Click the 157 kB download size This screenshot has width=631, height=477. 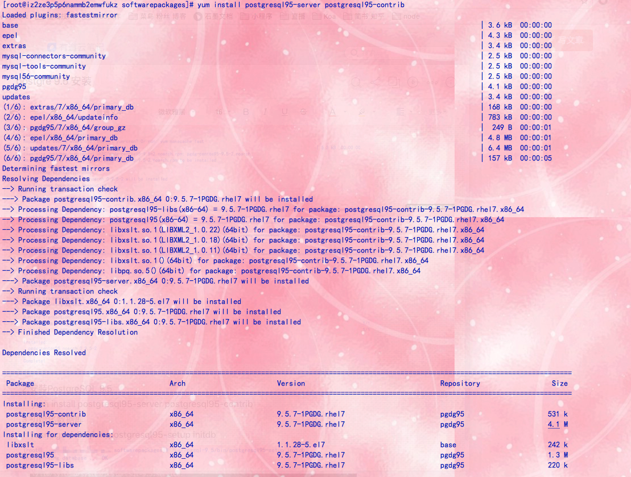pos(500,159)
